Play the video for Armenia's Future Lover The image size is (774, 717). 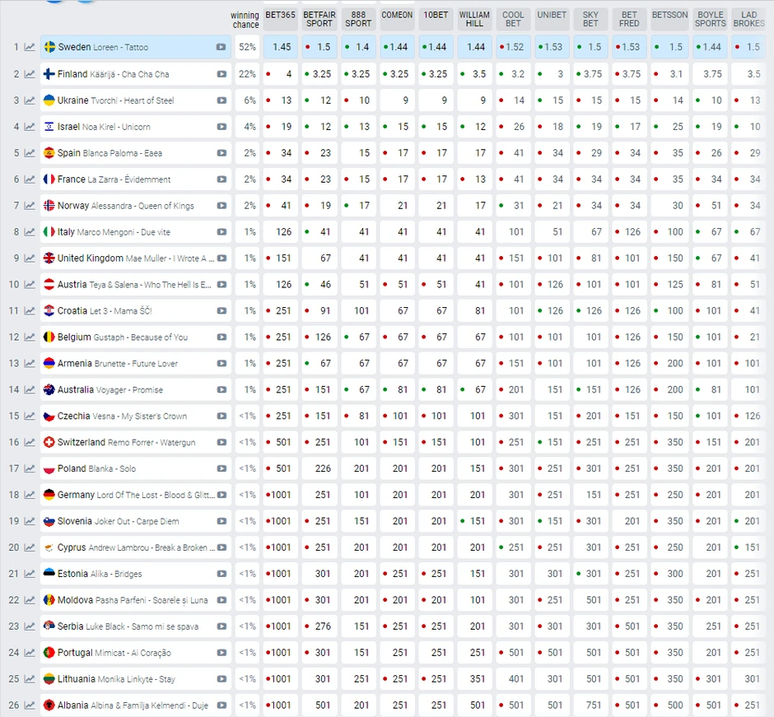[221, 363]
